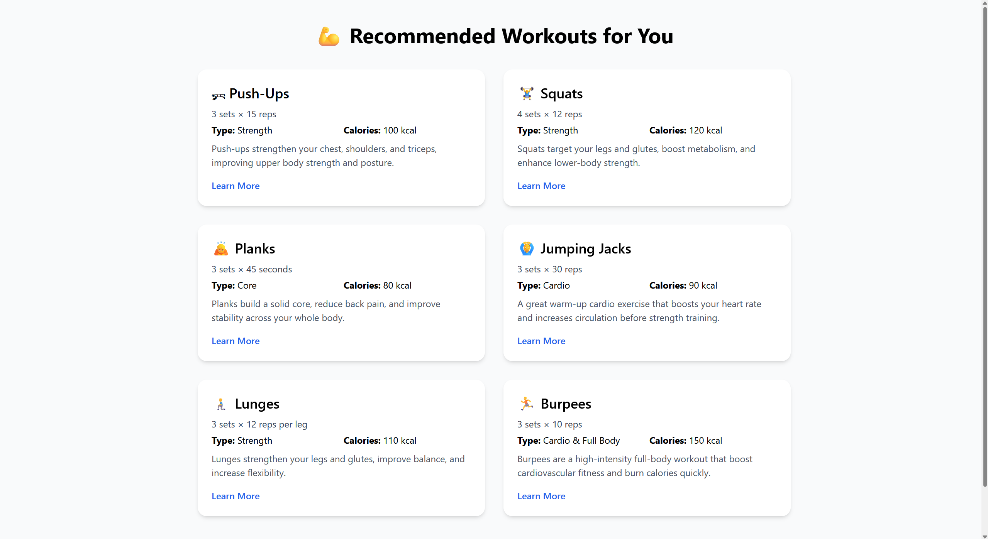Click the Jumping Jacks card title
988x539 pixels.
pyautogui.click(x=585, y=249)
